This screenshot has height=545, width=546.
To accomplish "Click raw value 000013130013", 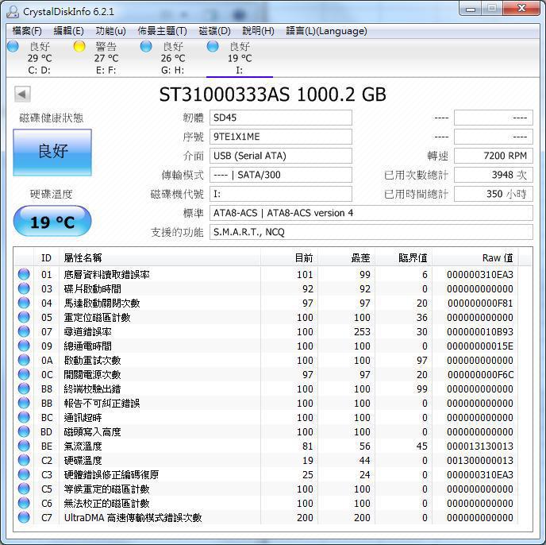I will [480, 446].
